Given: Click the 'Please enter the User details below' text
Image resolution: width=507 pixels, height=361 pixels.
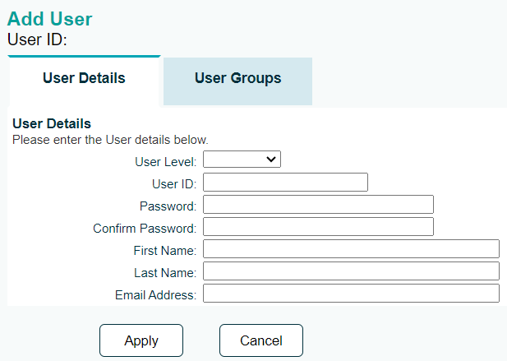Looking at the screenshot, I should click(110, 140).
